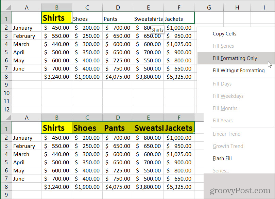Click the plain Sweatshirts cell in top sheet

pyautogui.click(x=148, y=18)
